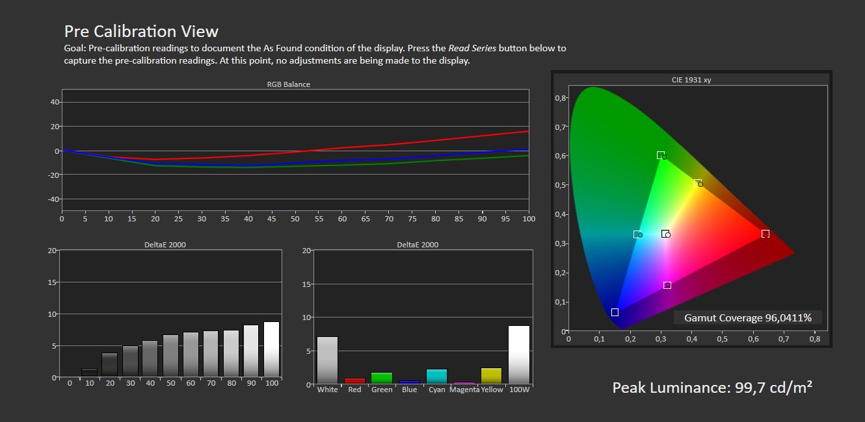Click the red primary target square in CIE diagram
Screen dimensions: 865x422
click(765, 234)
